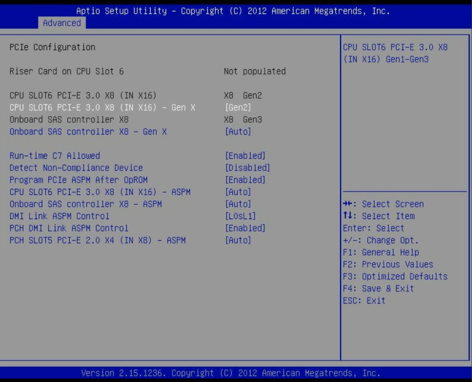The height and width of the screenshot is (382, 472).
Task: Select Detect Non-Compliance Device setting
Action: [x=76, y=168]
